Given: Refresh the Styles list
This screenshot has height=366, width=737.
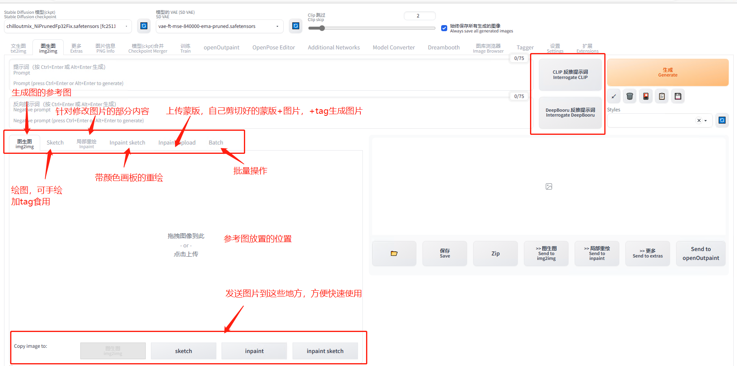Looking at the screenshot, I should tap(722, 120).
